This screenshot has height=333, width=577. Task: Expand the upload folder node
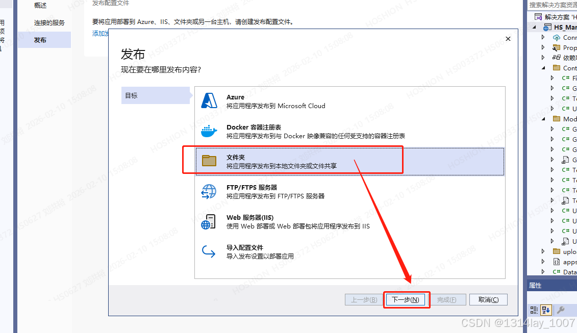coord(543,251)
